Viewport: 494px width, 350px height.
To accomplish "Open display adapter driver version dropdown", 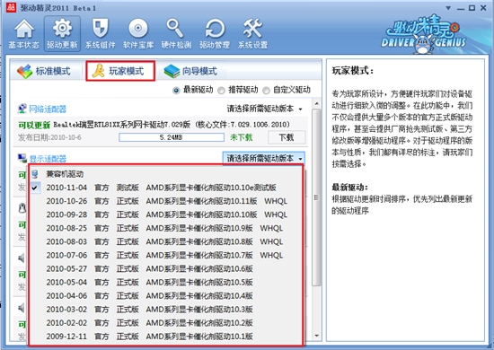I will point(264,158).
